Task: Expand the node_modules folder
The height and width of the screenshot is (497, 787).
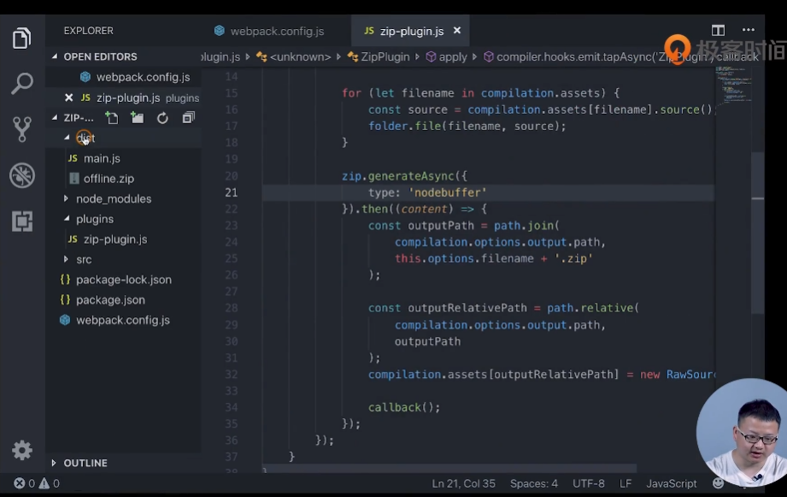Action: click(66, 198)
